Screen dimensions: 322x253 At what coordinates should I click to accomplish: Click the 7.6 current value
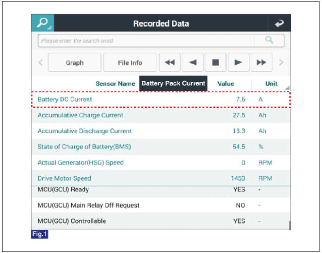click(x=241, y=99)
